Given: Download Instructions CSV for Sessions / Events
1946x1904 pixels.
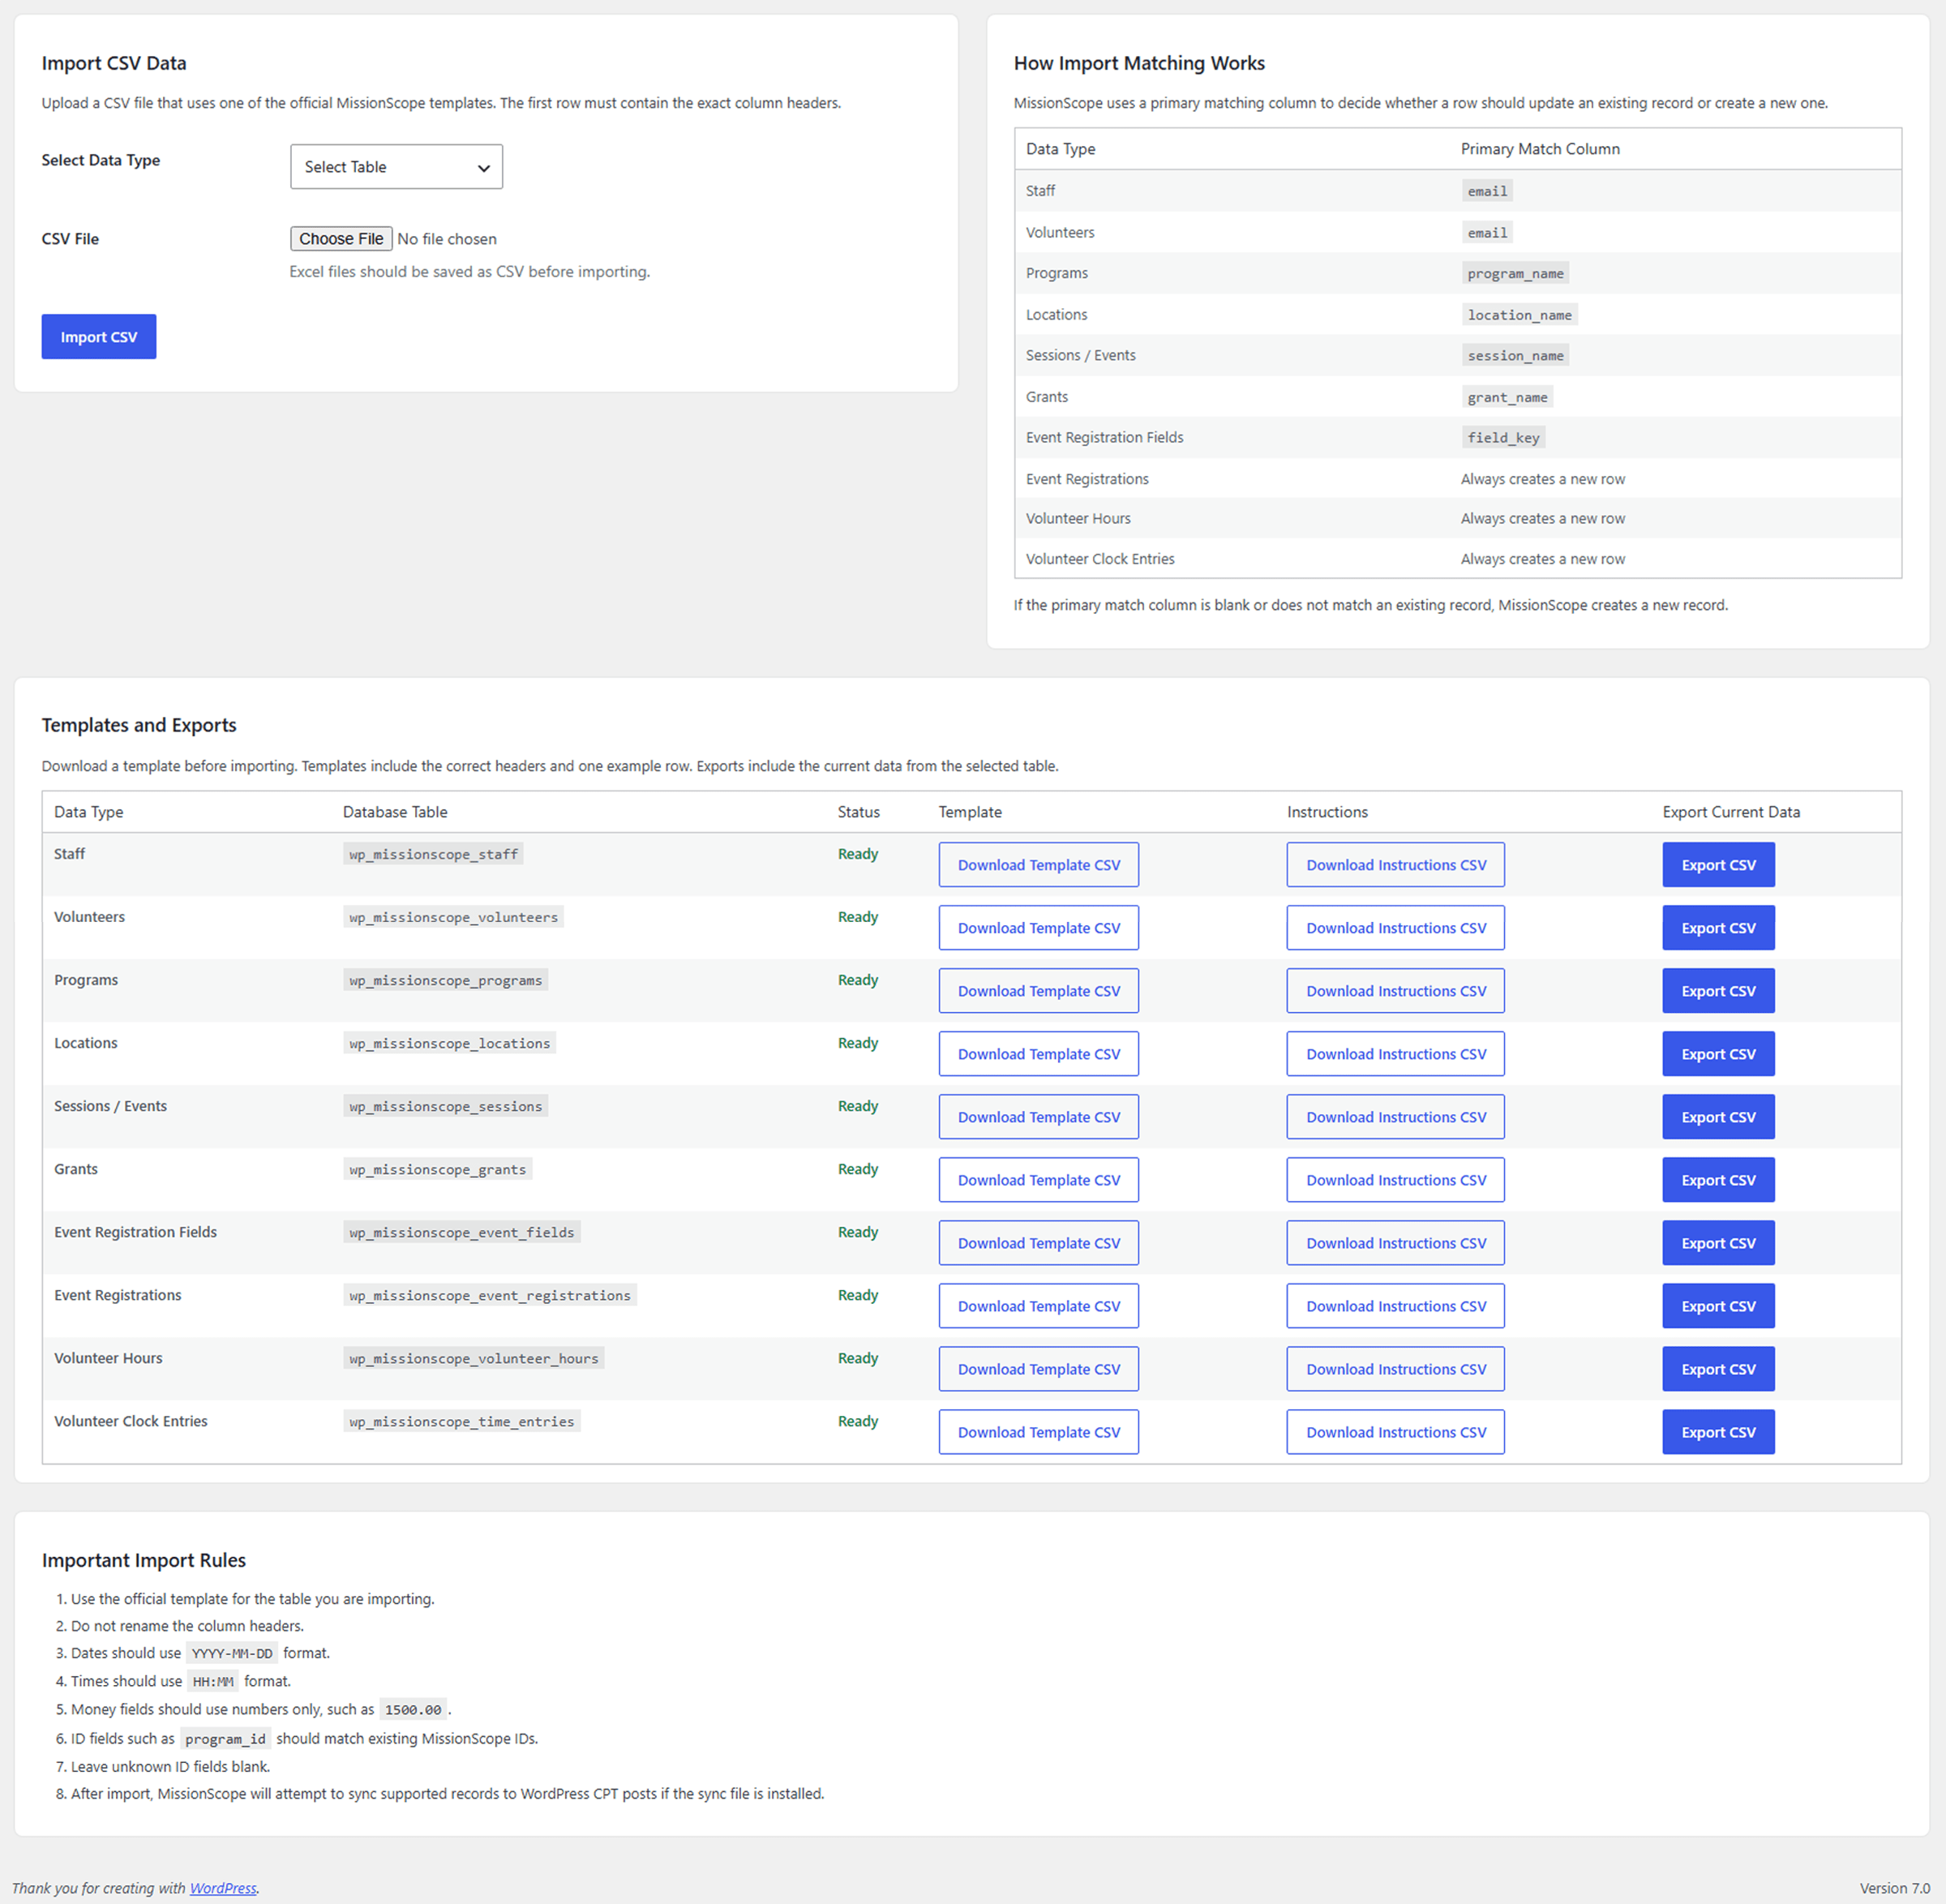Looking at the screenshot, I should (1395, 1117).
